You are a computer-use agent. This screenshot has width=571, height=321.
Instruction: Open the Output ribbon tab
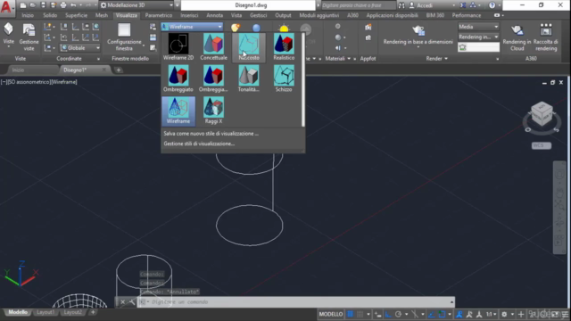coord(283,15)
